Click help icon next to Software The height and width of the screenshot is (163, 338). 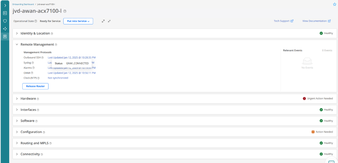point(36,121)
